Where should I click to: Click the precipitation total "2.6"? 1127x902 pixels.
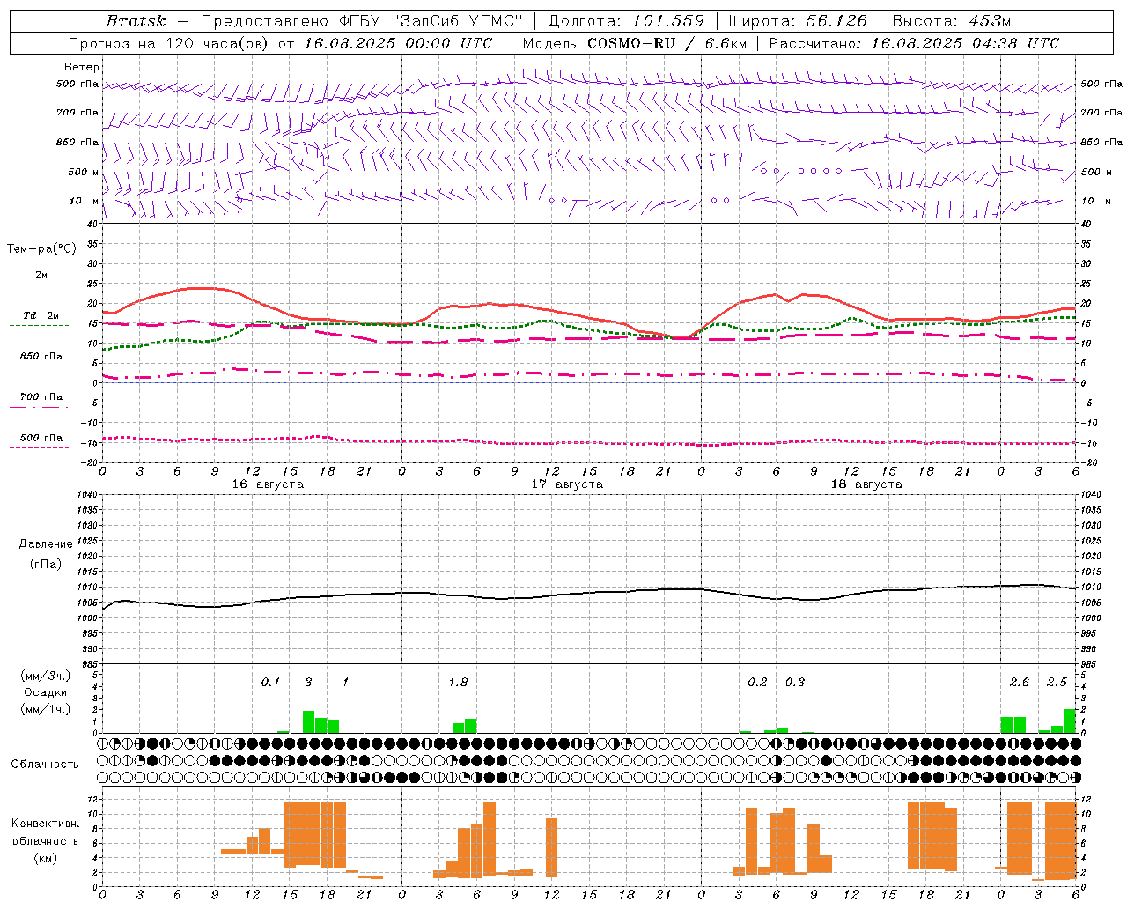1020,683
